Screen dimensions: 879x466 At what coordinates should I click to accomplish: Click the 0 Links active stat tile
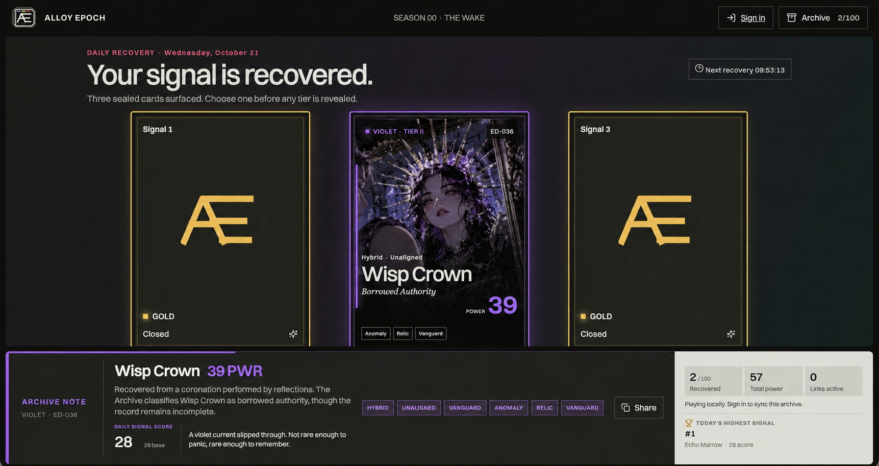pyautogui.click(x=834, y=381)
